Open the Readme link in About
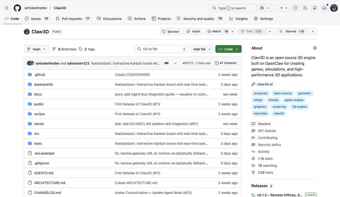 [264, 124]
